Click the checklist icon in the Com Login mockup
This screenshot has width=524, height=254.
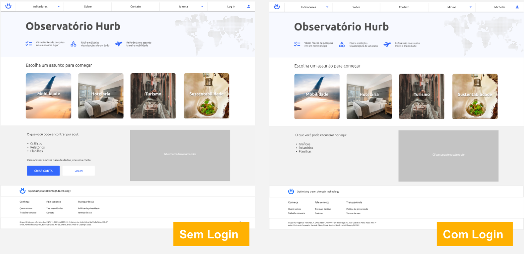tap(297, 44)
